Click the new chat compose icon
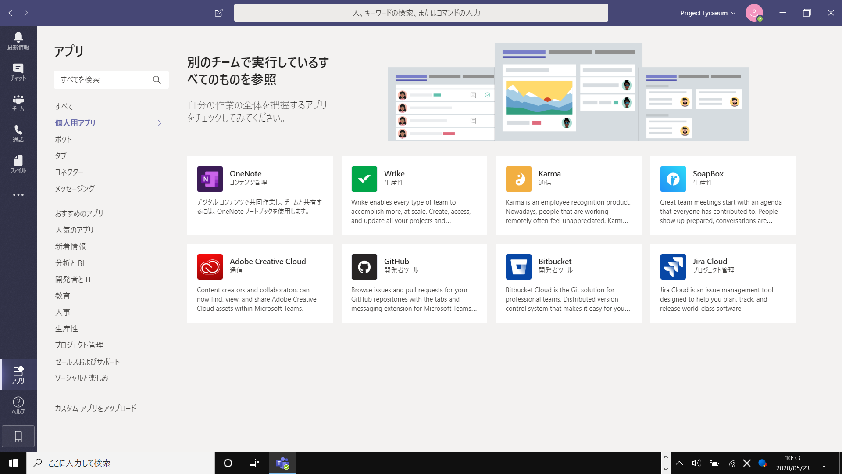842x474 pixels. point(218,13)
